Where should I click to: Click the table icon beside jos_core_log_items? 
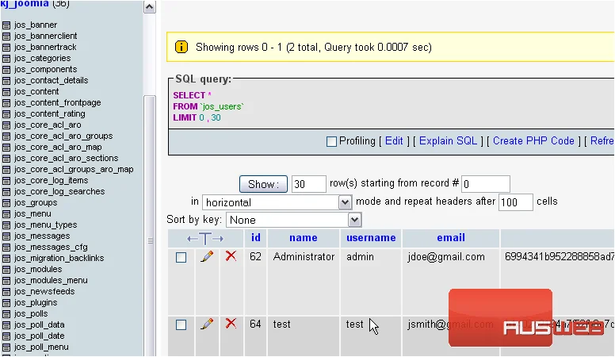pos(6,181)
